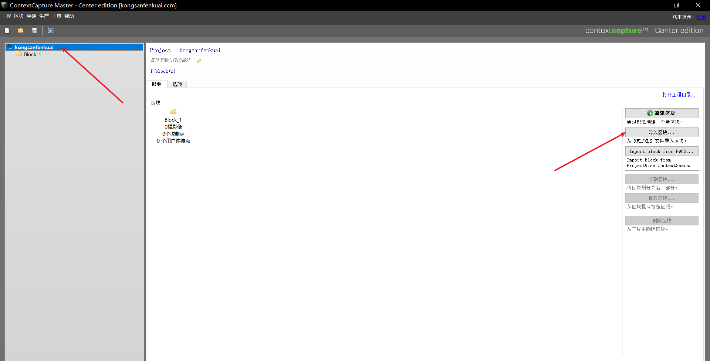
Task: Select the Block_1 folder icon in block list
Action: pos(173,112)
